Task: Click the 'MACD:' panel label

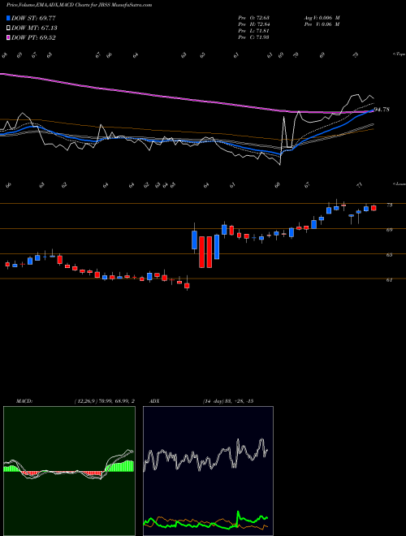Action: (24, 401)
